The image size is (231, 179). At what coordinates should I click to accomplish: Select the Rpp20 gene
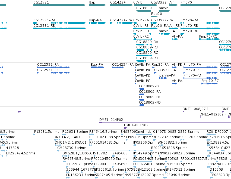point(154,16)
